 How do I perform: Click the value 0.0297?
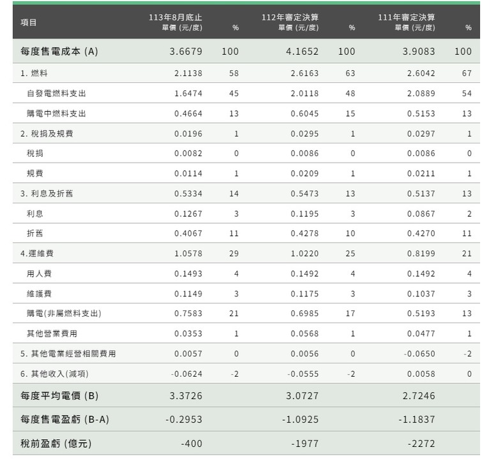tap(421, 134)
